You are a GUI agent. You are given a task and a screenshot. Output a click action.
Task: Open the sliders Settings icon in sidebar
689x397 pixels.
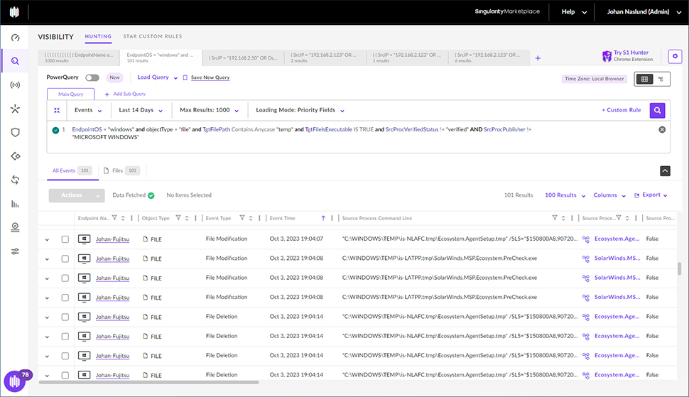(15, 251)
